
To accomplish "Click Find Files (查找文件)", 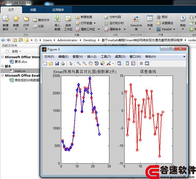I will pyautogui.click(x=41, y=20).
